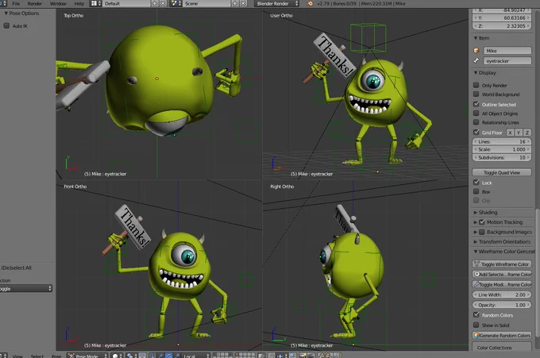Open the Window menu
540x358 pixels.
pyautogui.click(x=58, y=3)
